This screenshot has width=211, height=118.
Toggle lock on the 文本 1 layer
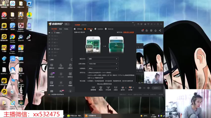[x=52, y=49]
